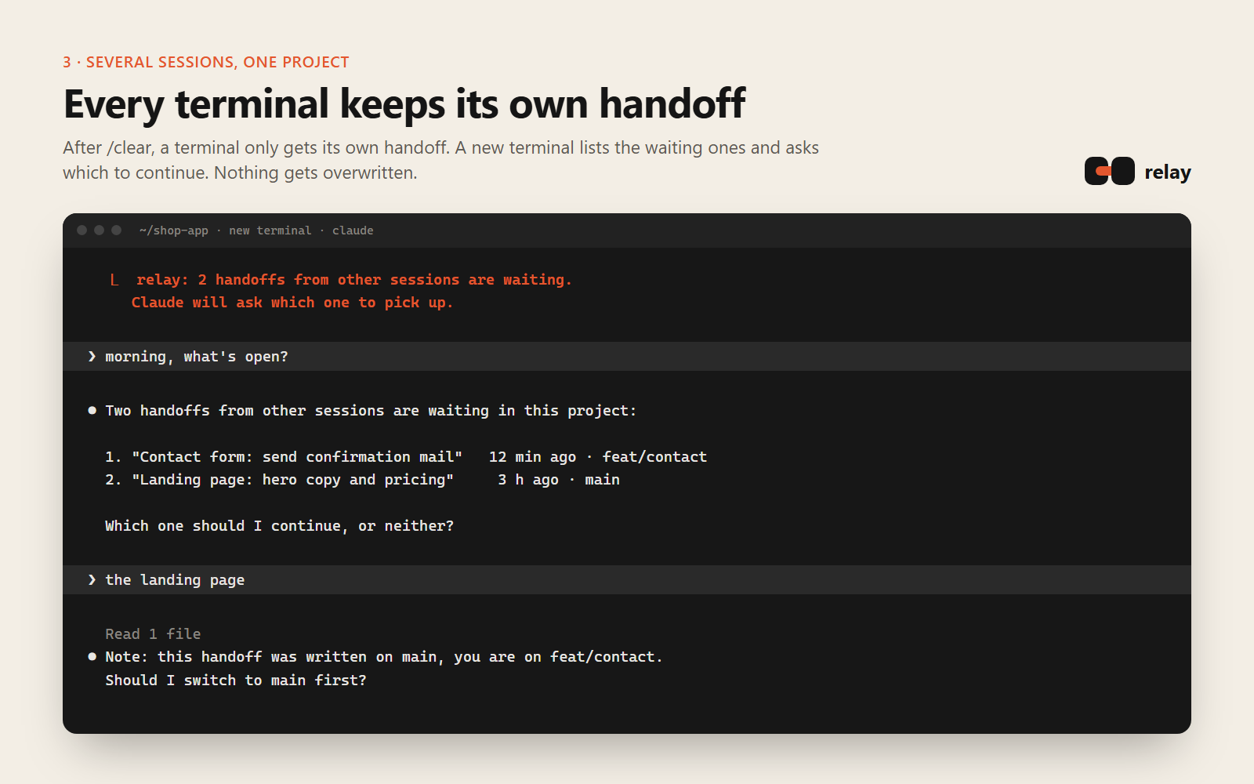Click the first gray window dot in terminal
This screenshot has height=784, width=1254.
pos(82,230)
